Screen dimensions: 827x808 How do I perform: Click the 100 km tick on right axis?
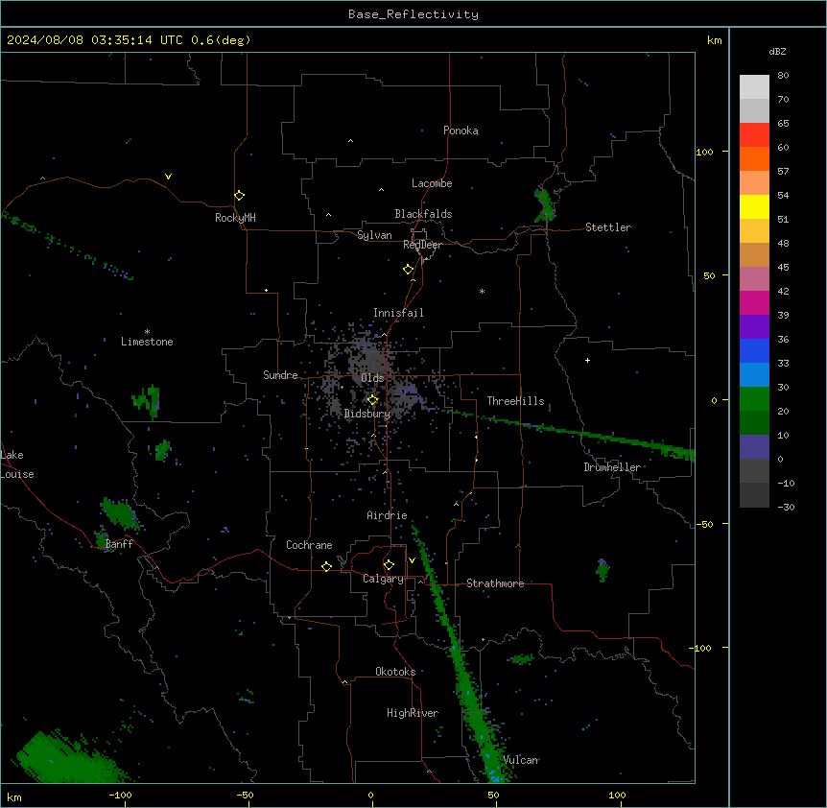pos(704,152)
